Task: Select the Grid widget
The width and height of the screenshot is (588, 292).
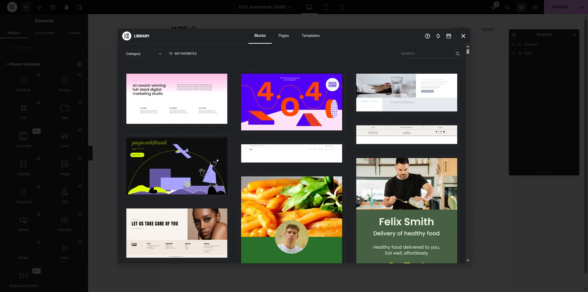Action: click(24, 112)
